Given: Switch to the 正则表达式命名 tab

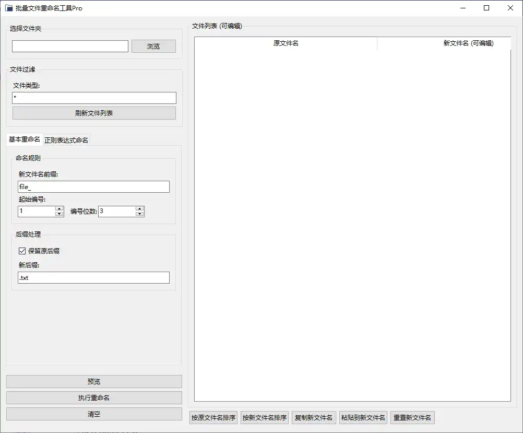Looking at the screenshot, I should click(x=66, y=140).
